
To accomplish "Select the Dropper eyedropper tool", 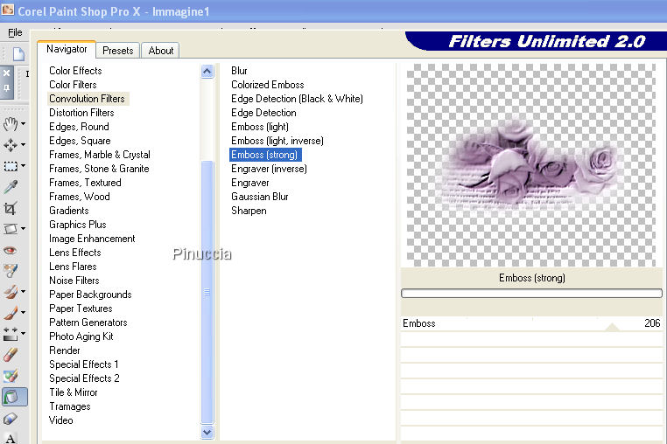I will pyautogui.click(x=11, y=186).
